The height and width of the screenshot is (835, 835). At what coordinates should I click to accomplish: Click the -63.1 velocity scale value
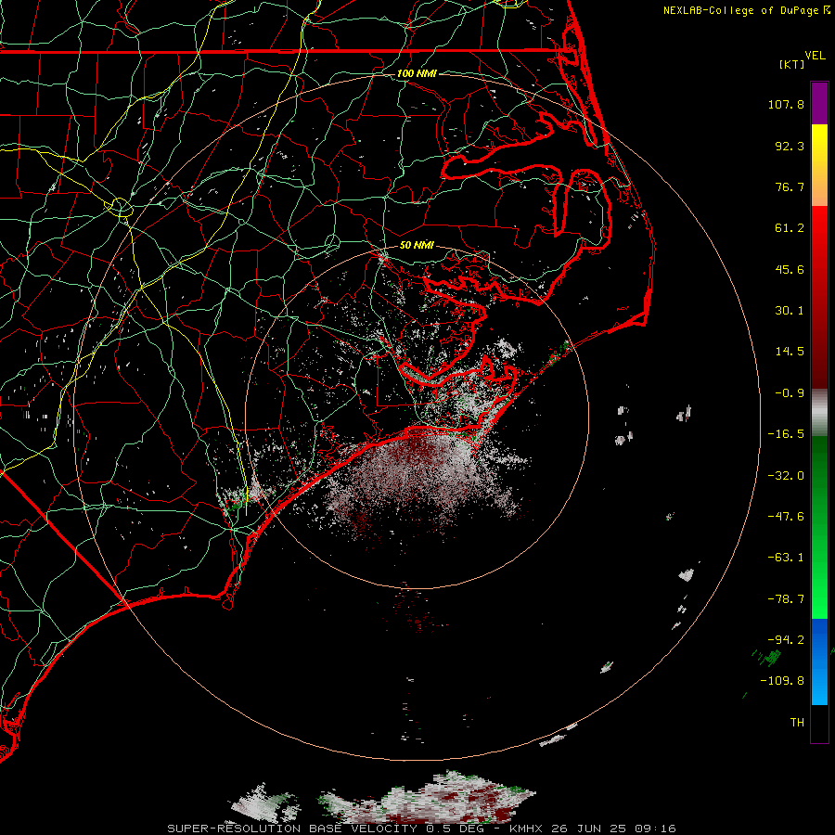[786, 558]
